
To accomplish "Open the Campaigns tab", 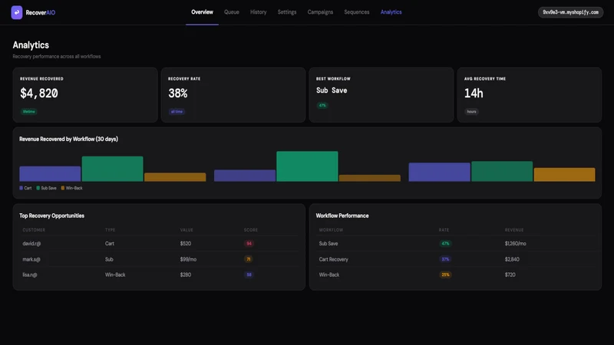I will (320, 12).
